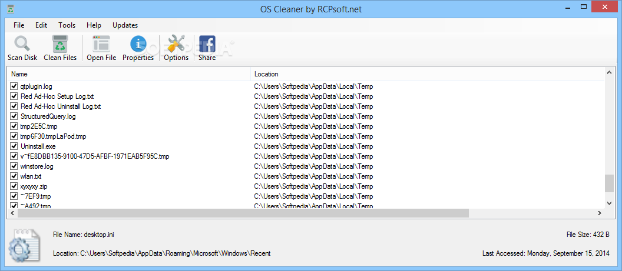Open the Updates menu
Viewport: 622px width, 271px height.
click(125, 25)
